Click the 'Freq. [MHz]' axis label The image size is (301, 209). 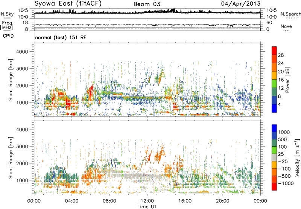(x=7, y=26)
